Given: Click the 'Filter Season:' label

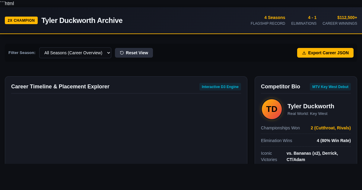Looking at the screenshot, I should (x=22, y=53).
